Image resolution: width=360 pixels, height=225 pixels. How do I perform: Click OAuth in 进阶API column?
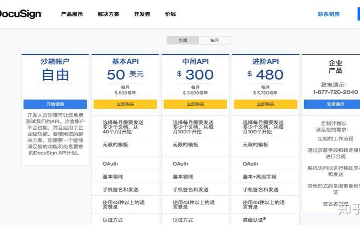coord(251,164)
